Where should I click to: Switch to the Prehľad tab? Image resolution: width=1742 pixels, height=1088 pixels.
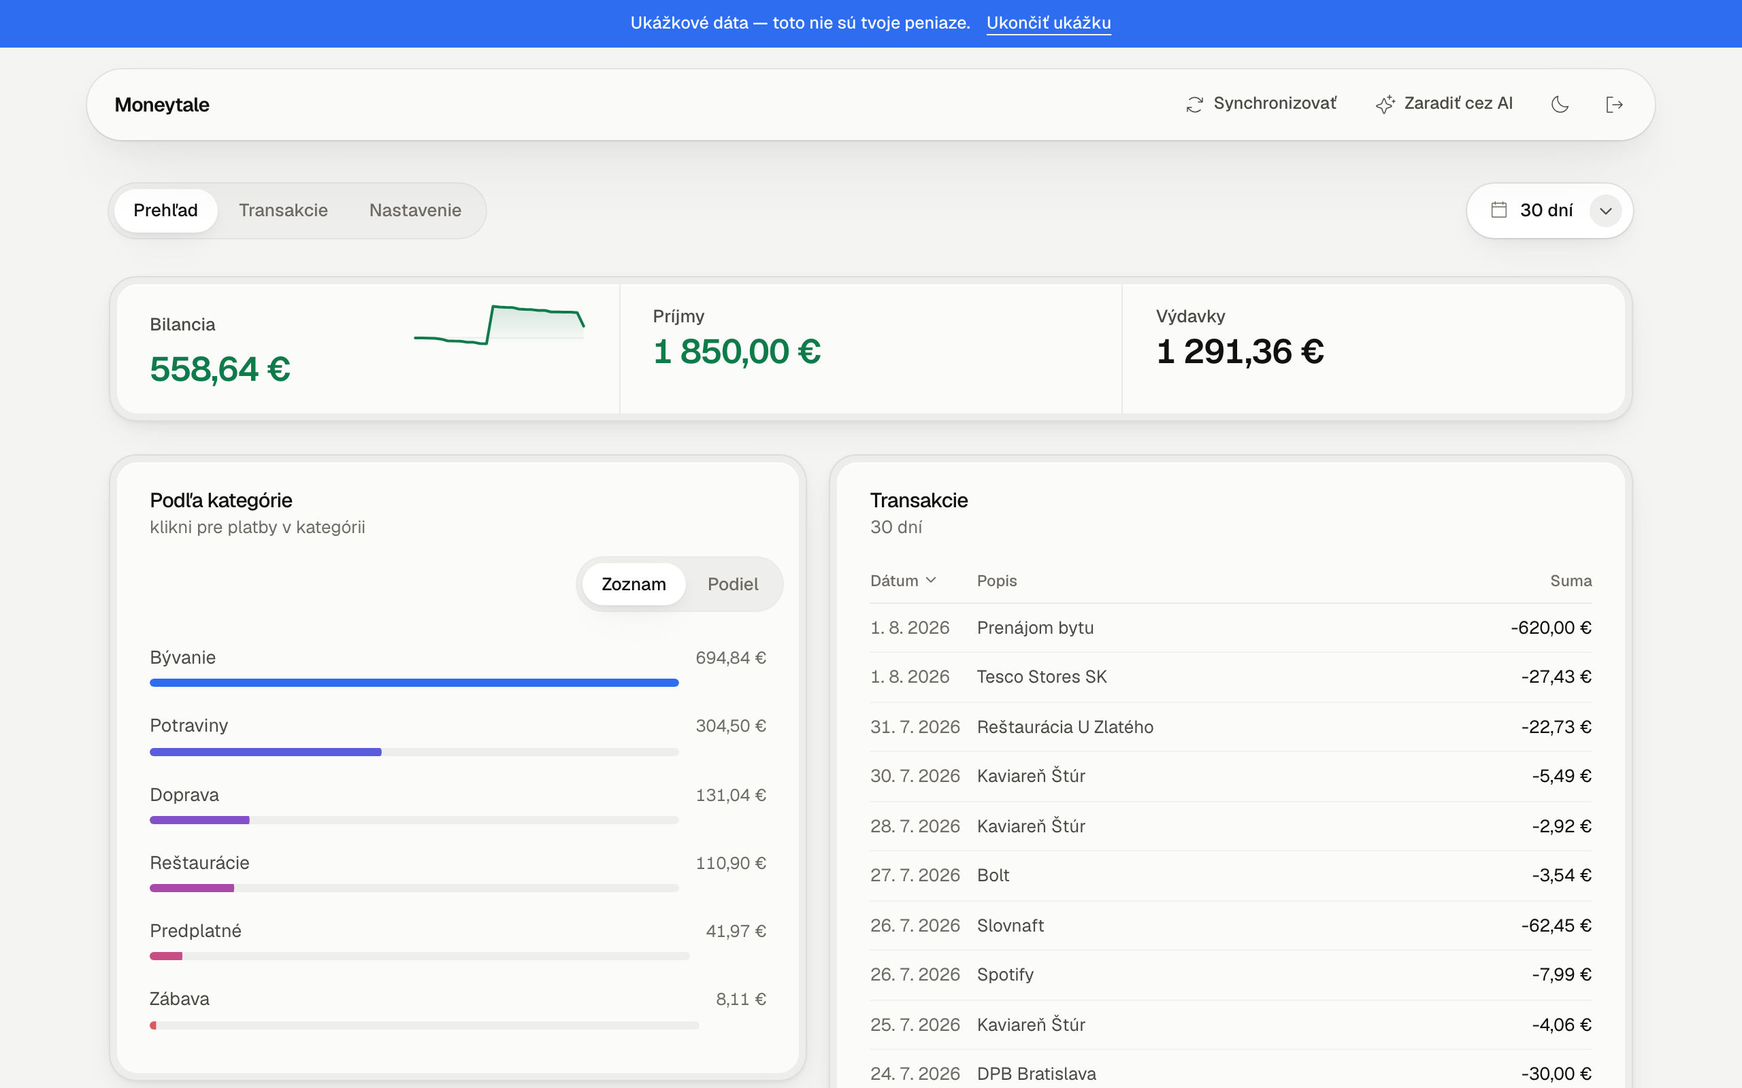pos(165,210)
